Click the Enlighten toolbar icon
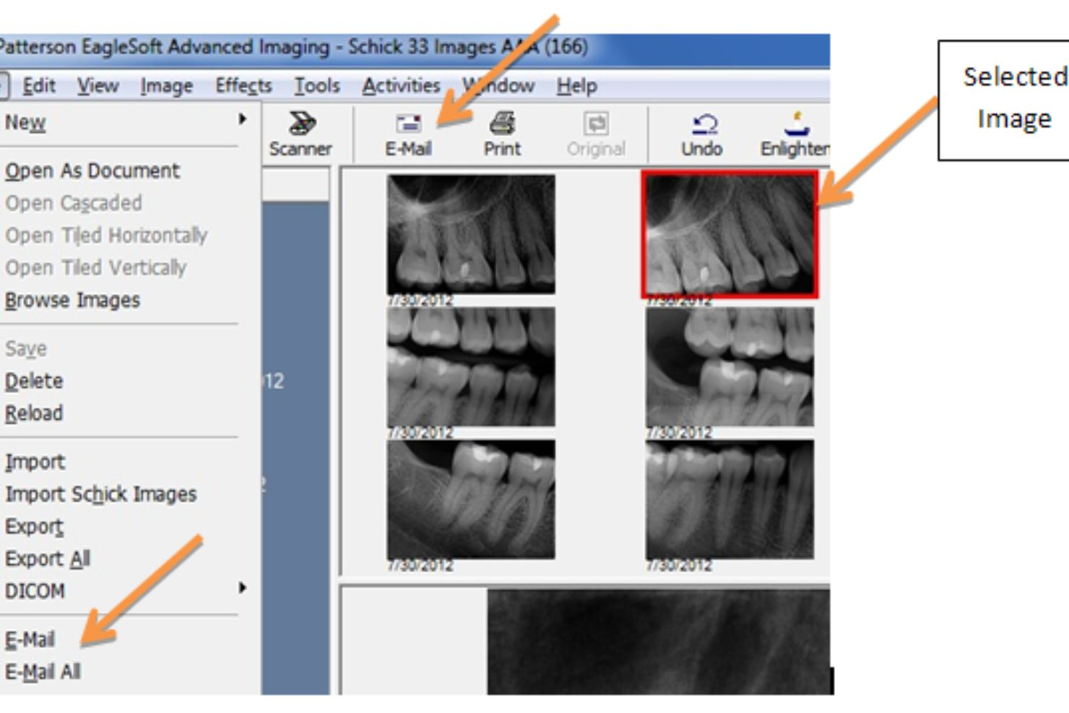Screen dimensions: 1069x713 [x=795, y=134]
